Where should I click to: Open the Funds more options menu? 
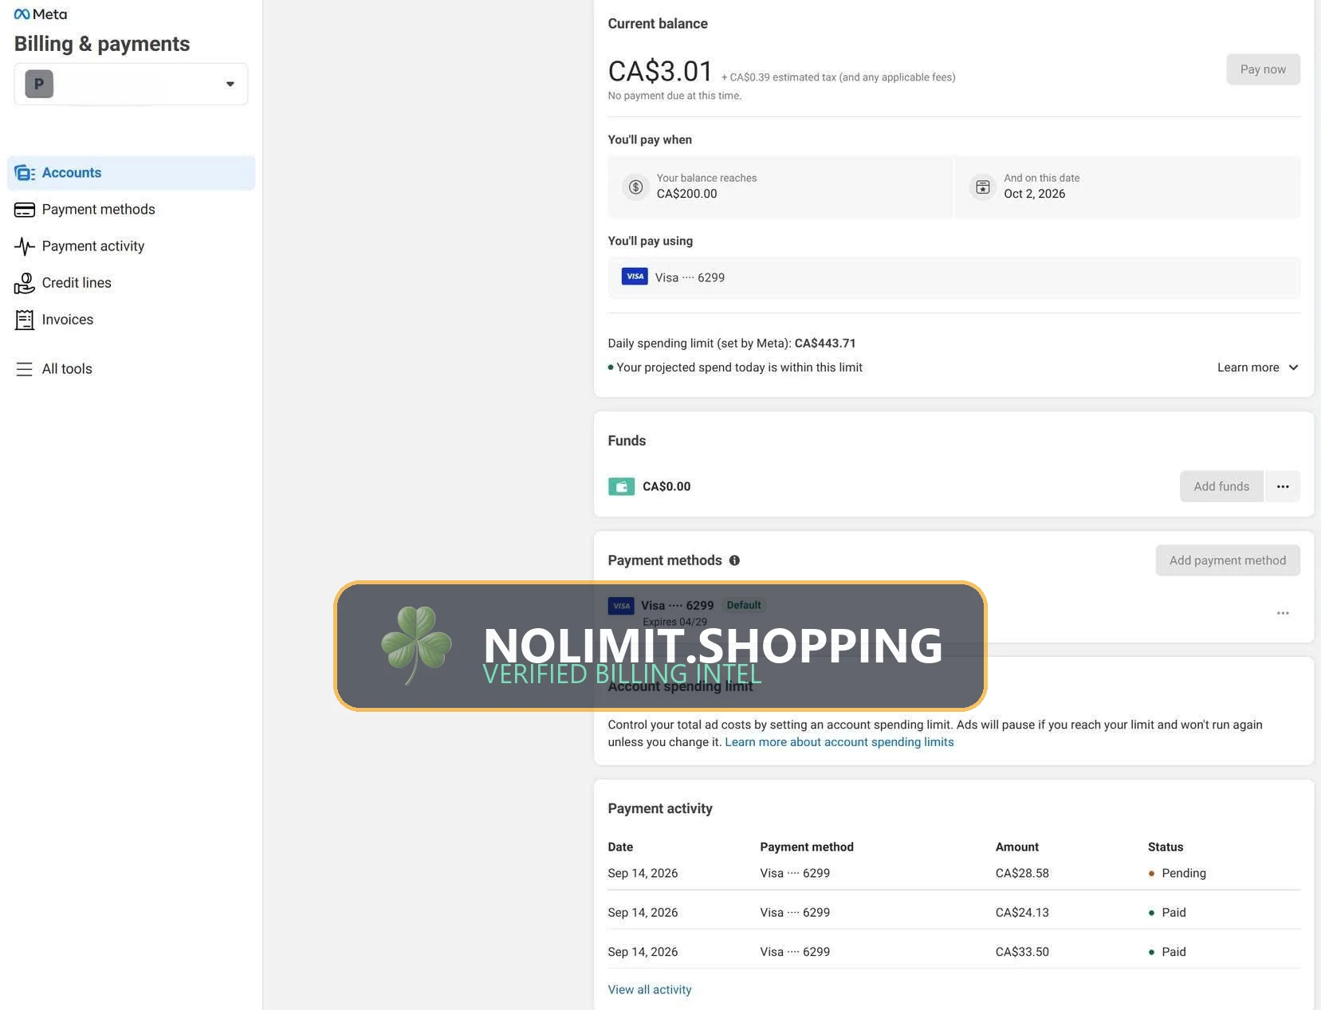1283,486
